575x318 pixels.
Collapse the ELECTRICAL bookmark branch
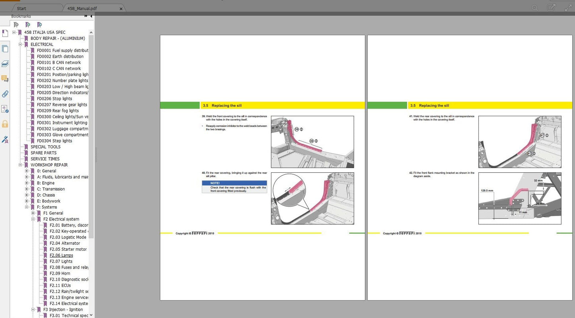point(21,45)
